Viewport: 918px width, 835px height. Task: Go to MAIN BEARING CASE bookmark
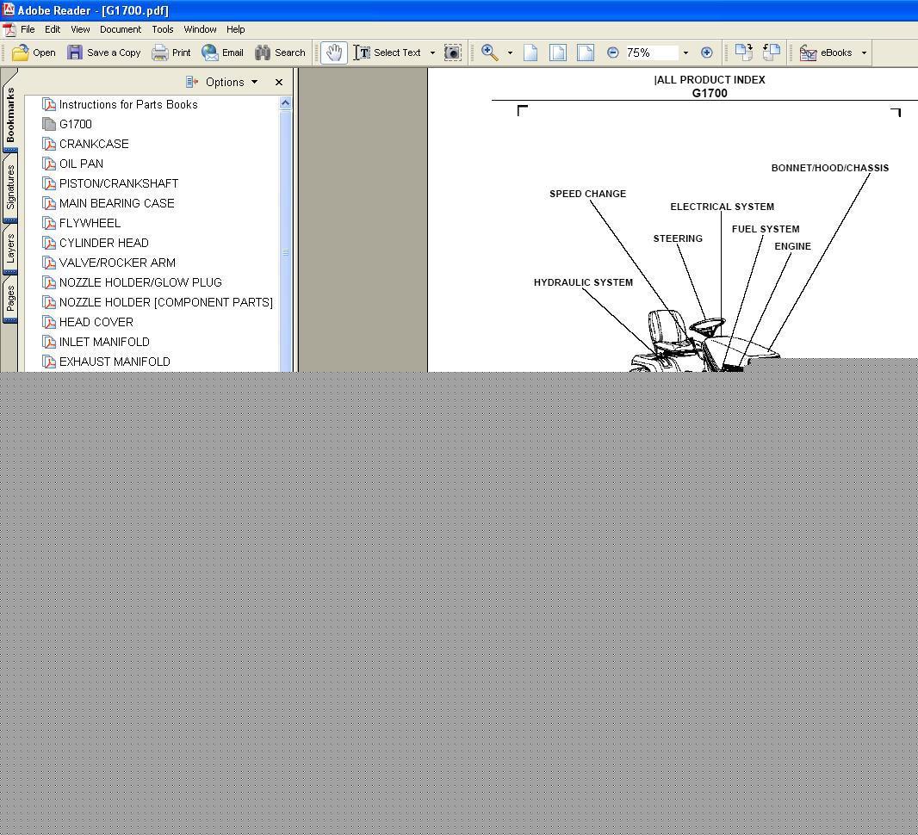[x=116, y=204]
